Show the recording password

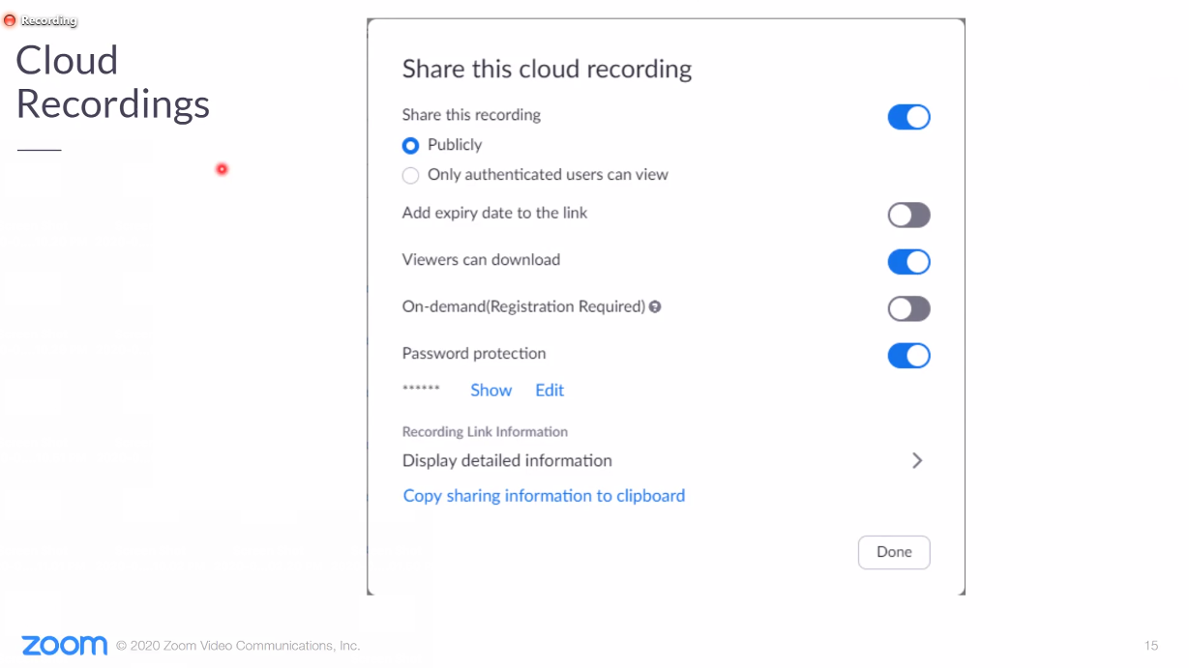490,390
